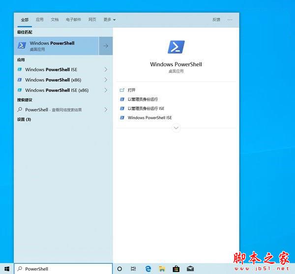This screenshot has height=274, width=295.
Task: Open the Mail app from the taskbar
Action: (190, 269)
